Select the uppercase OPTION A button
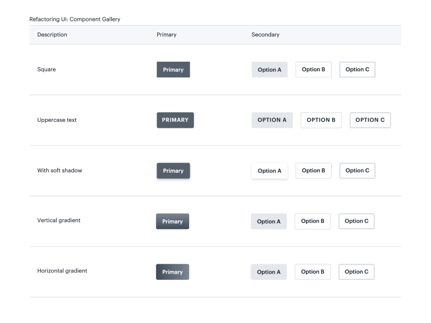This screenshot has width=431, height=323. (x=272, y=120)
